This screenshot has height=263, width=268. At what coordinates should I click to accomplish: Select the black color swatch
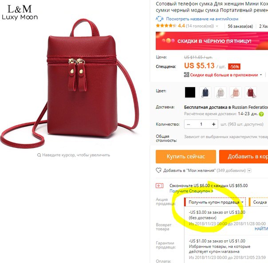point(190,92)
